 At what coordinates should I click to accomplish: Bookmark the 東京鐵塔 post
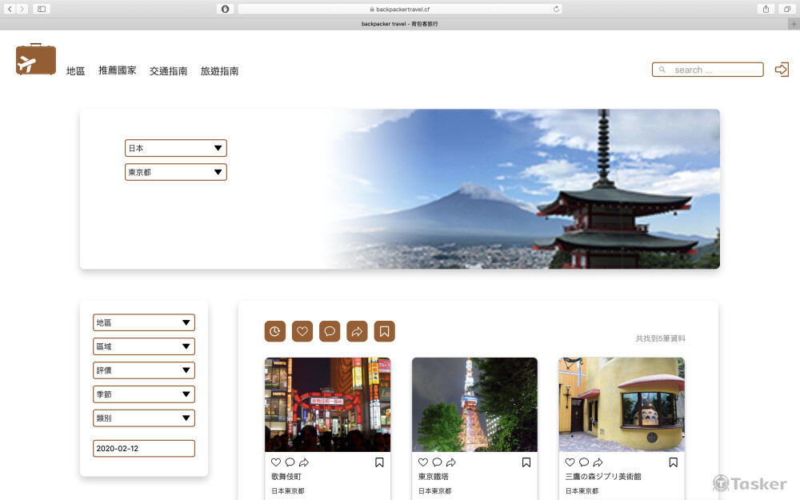coord(526,462)
